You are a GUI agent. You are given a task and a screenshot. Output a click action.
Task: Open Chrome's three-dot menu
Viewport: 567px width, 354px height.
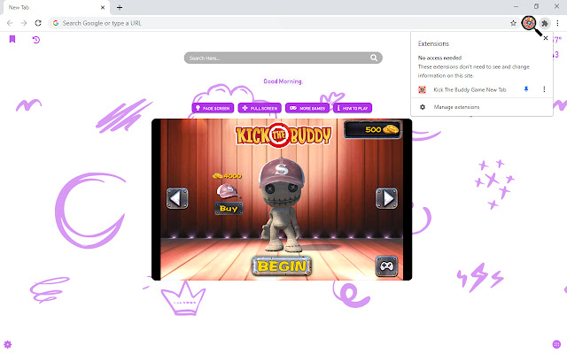point(557,23)
